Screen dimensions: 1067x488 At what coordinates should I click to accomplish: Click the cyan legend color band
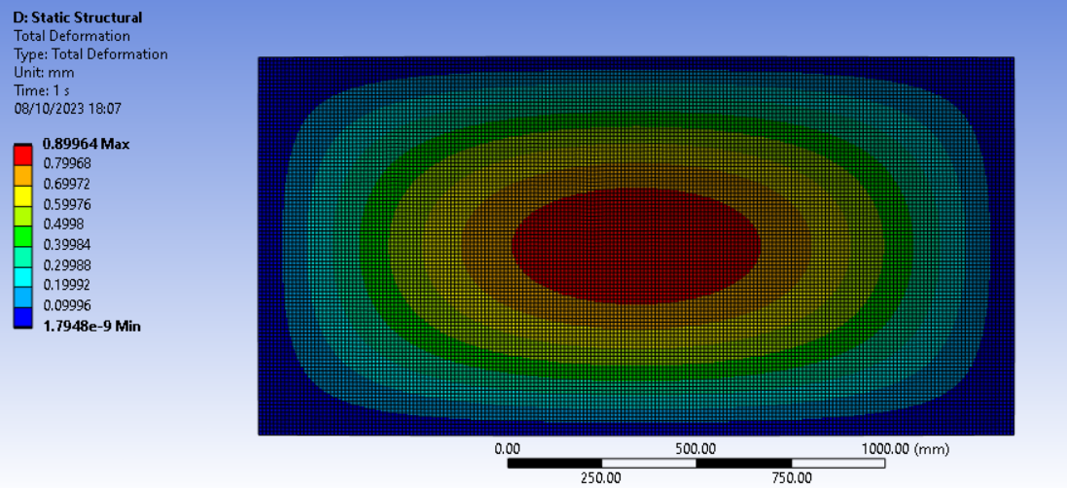[23, 276]
